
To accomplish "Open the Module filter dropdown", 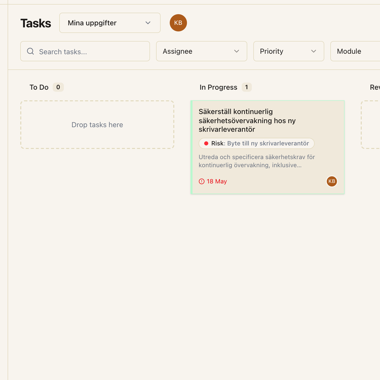I will pos(355,51).
